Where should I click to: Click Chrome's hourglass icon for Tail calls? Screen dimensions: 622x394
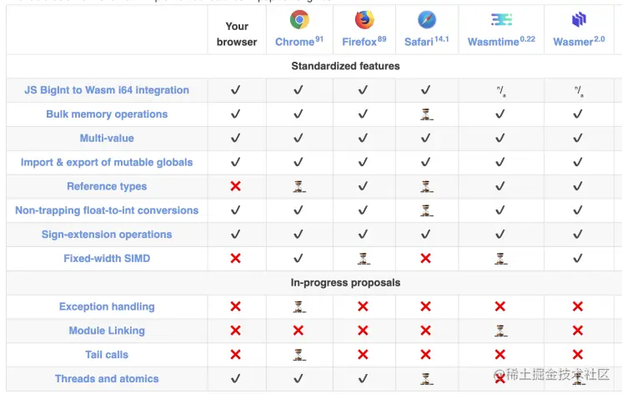pyautogui.click(x=299, y=355)
